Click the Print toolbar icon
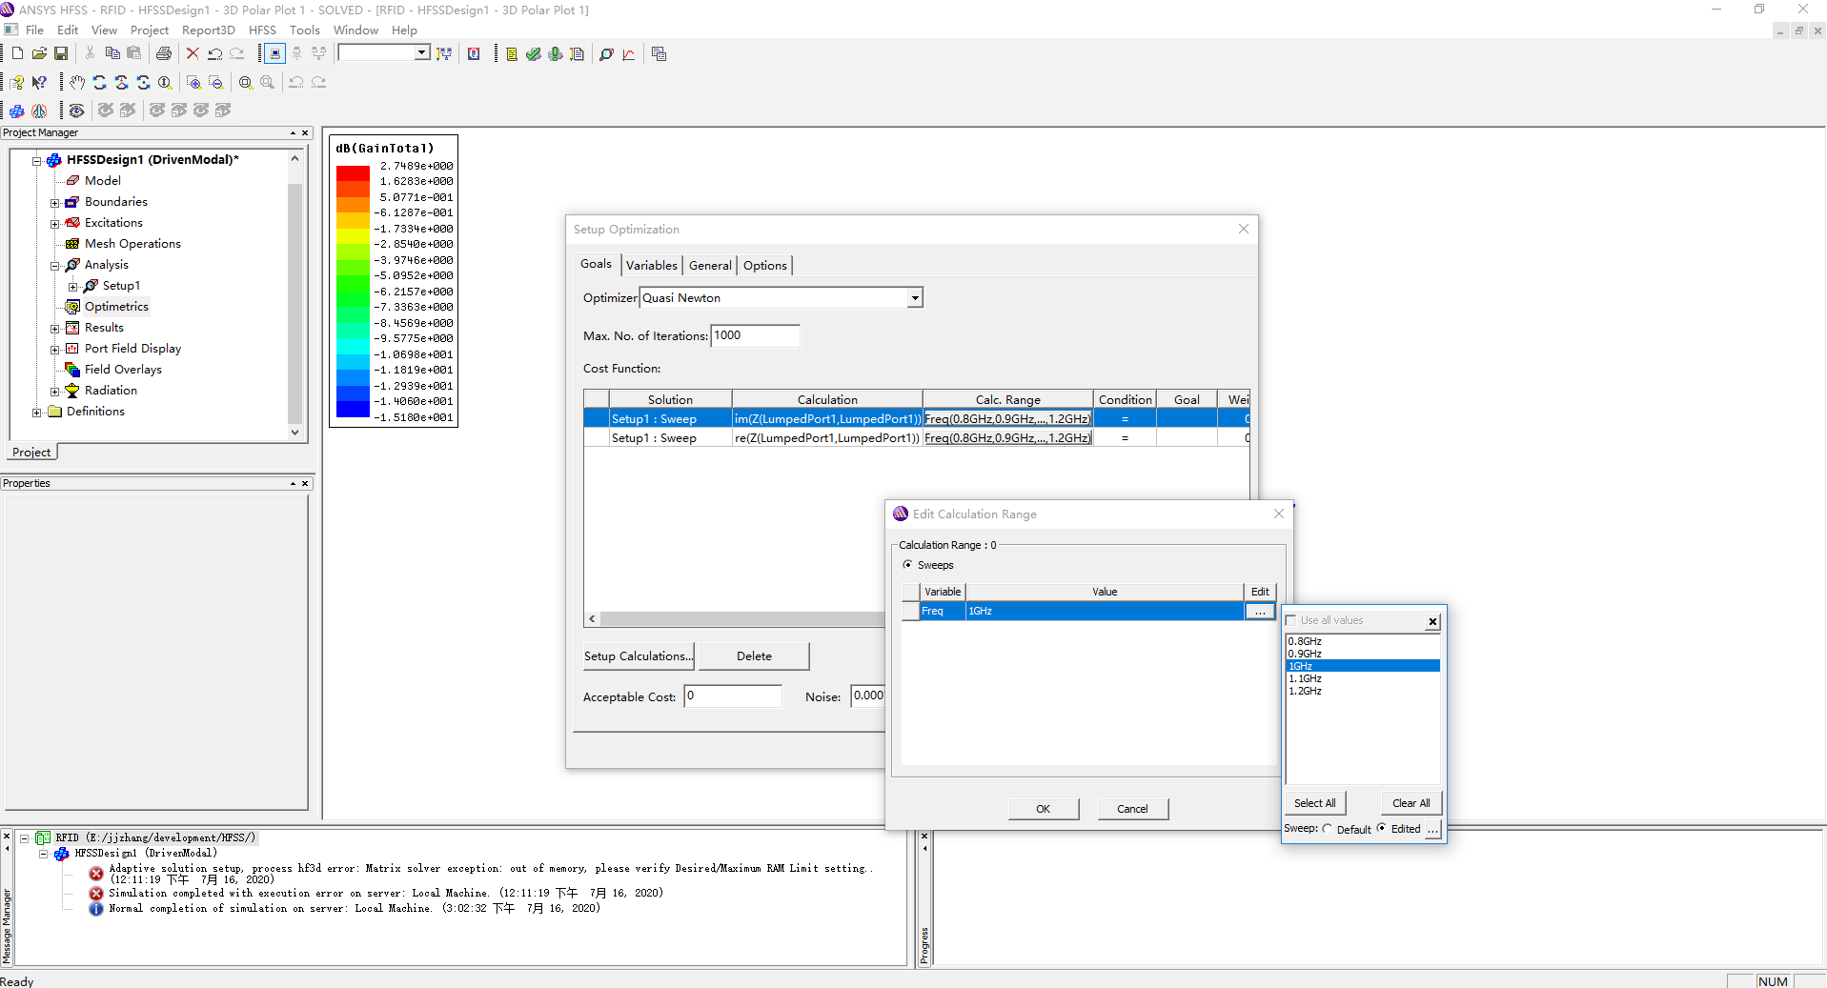Viewport: 1827px width, 988px height. [164, 54]
